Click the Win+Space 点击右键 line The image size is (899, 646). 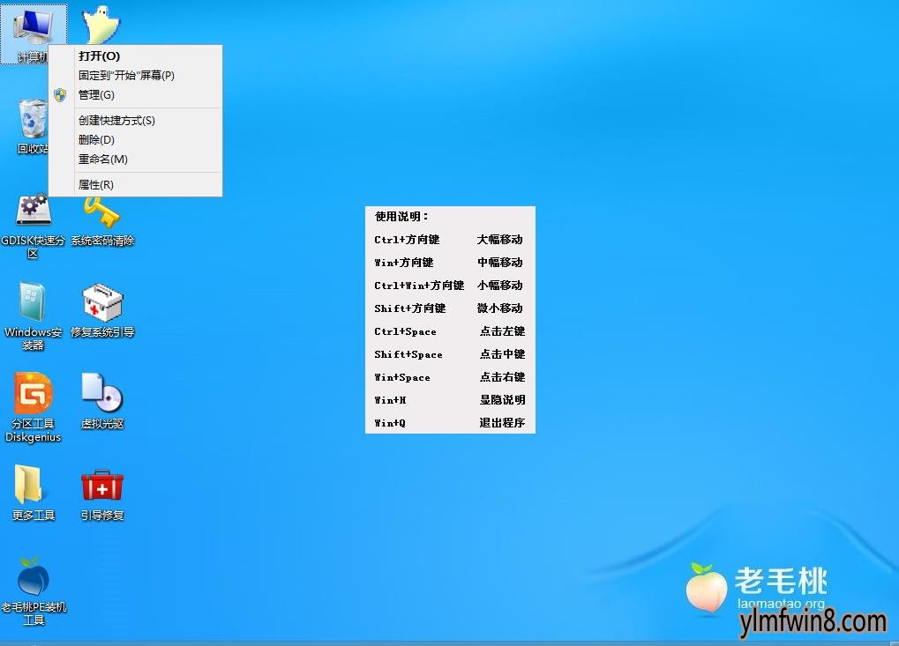[x=450, y=377]
